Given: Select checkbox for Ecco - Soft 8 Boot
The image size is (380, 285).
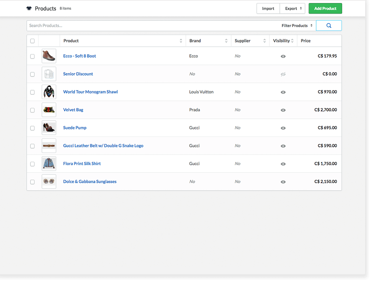Looking at the screenshot, I should (33, 56).
